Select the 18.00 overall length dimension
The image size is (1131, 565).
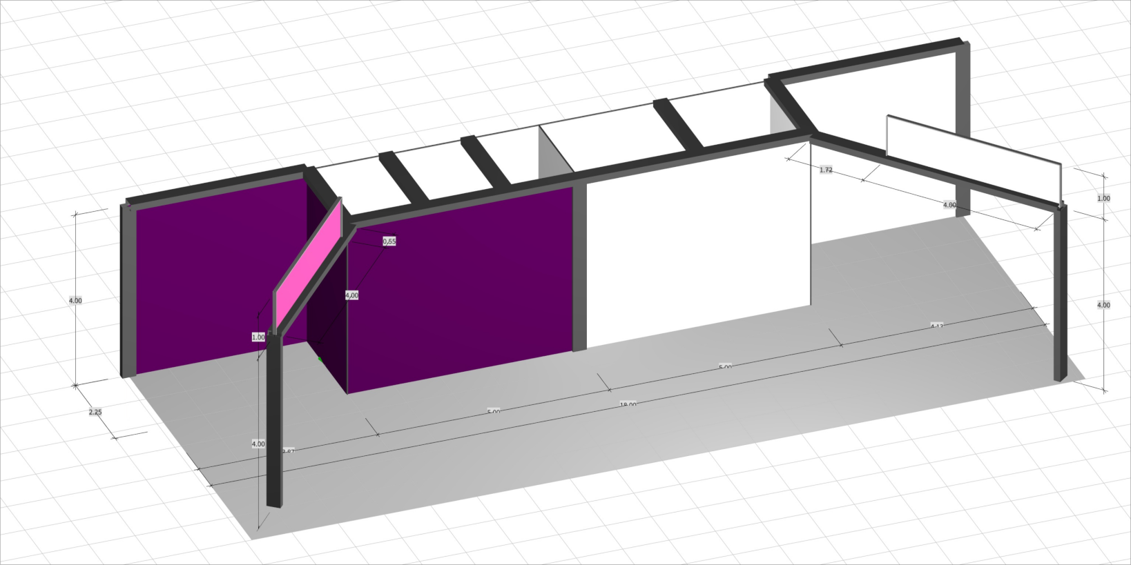[x=628, y=405]
